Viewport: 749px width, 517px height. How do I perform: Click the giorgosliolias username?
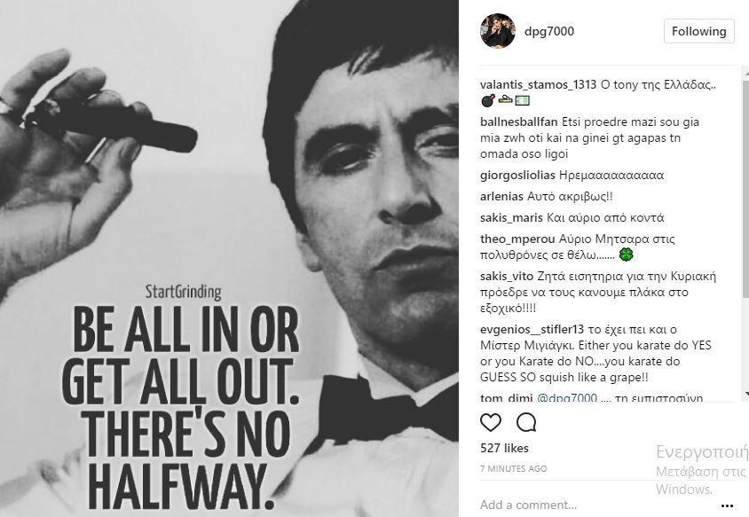524,175
